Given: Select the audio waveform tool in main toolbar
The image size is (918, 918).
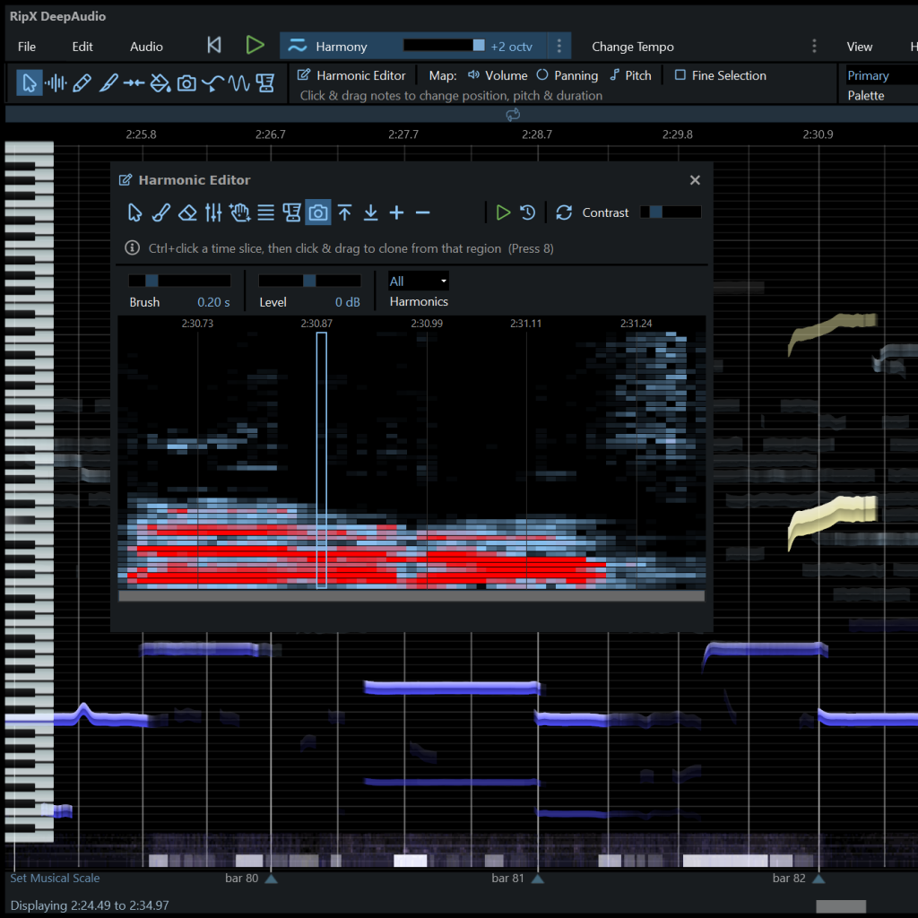Looking at the screenshot, I should 56,83.
